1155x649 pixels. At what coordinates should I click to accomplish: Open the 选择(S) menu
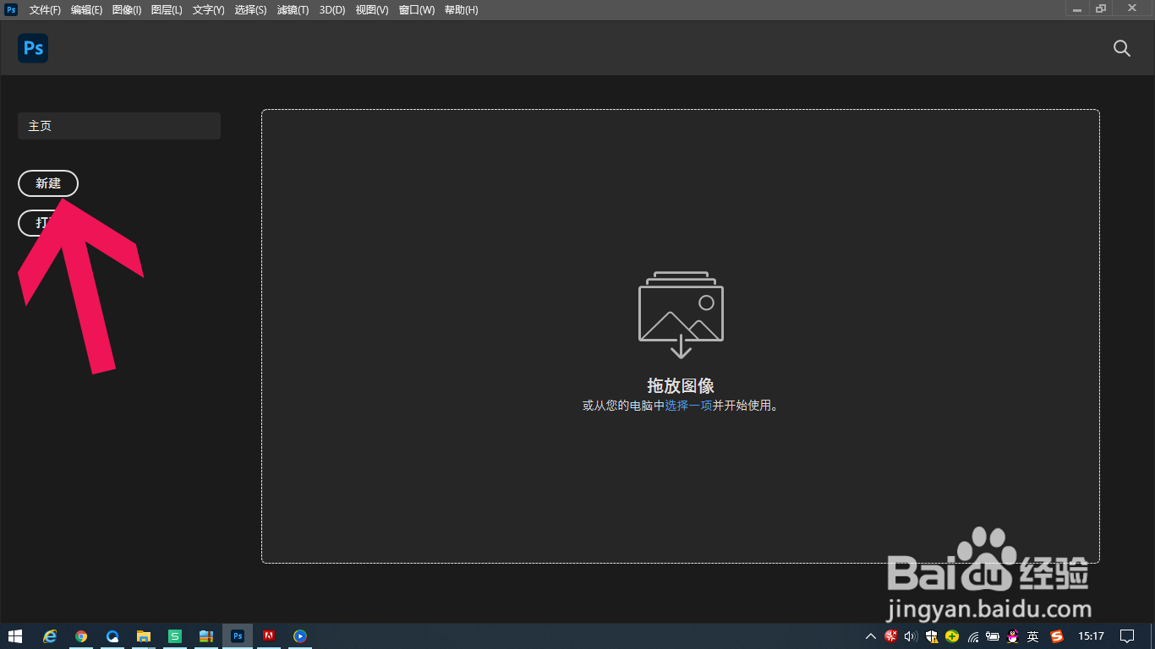pos(250,10)
